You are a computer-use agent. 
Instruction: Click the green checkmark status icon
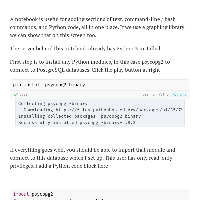point(16,95)
